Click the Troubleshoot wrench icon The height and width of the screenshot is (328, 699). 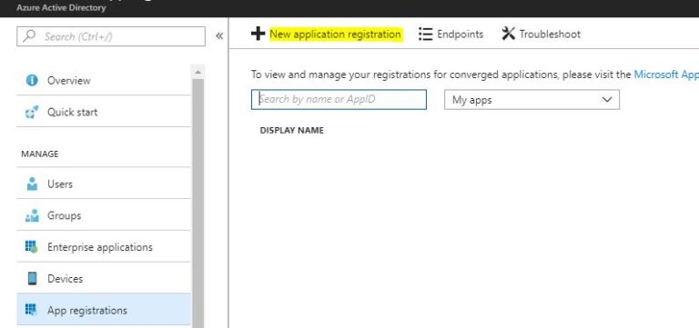click(508, 34)
